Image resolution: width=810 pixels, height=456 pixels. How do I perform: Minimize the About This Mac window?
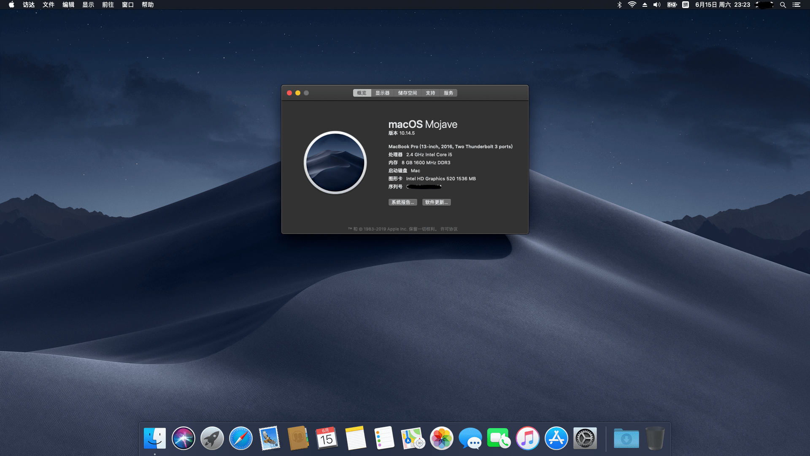coord(298,93)
